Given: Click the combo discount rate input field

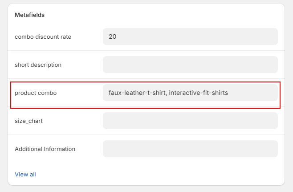Looking at the screenshot, I should [x=190, y=37].
